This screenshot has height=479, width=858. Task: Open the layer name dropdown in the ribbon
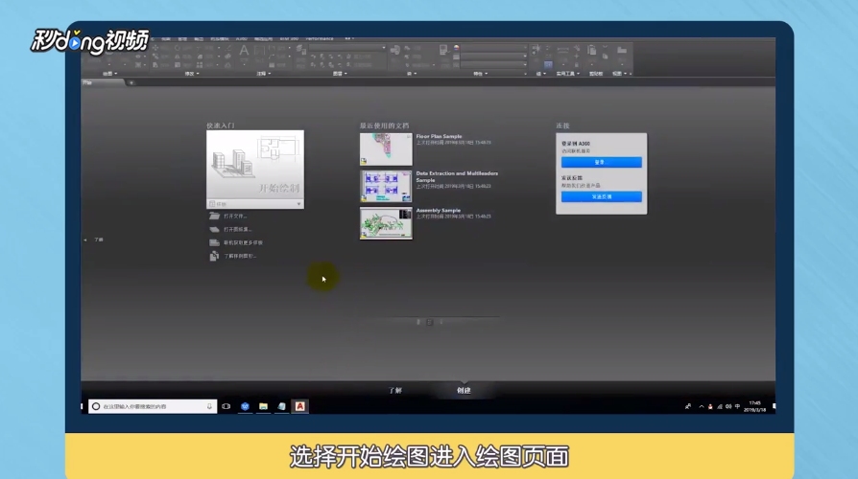347,48
